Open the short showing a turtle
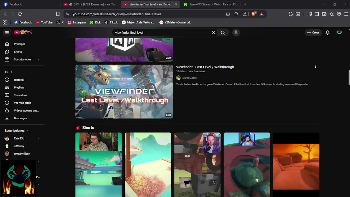Image resolution: width=350 pixels, height=197 pixels. coord(247,165)
